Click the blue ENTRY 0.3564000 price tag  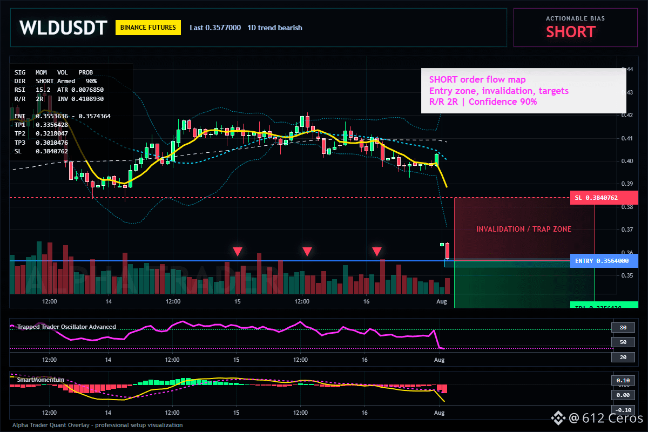pyautogui.click(x=604, y=261)
